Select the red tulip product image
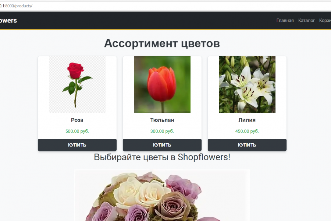 [x=162, y=84]
